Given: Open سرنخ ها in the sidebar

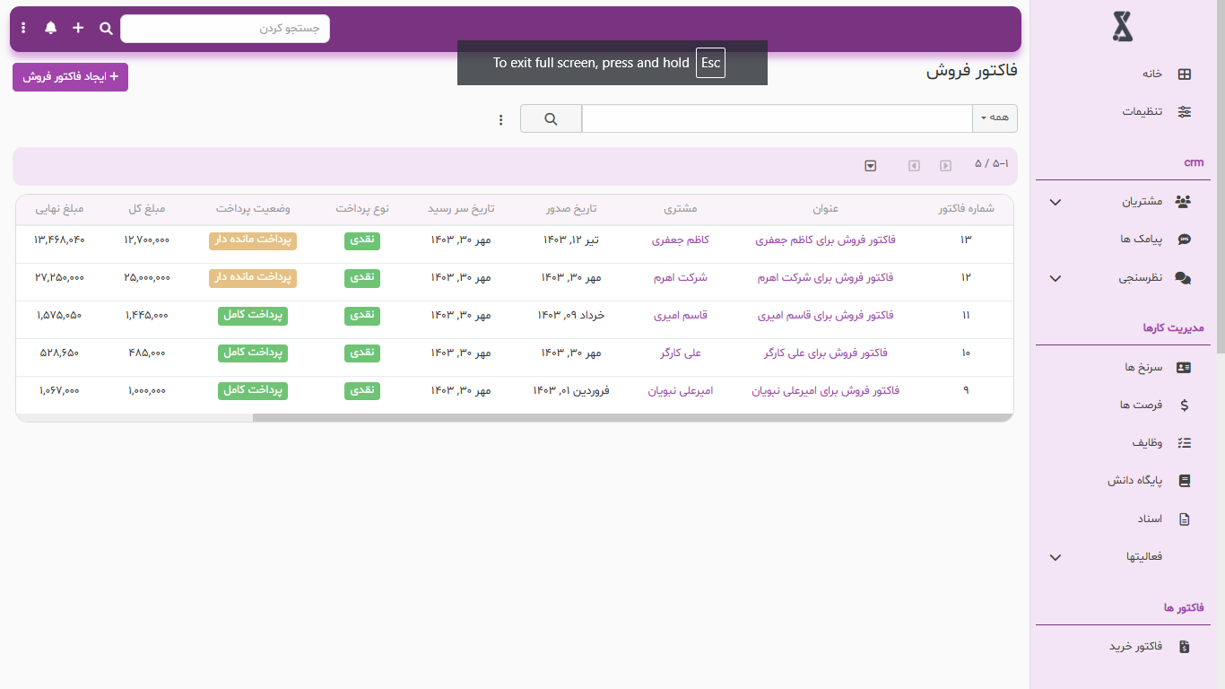Looking at the screenshot, I should click(1143, 368).
